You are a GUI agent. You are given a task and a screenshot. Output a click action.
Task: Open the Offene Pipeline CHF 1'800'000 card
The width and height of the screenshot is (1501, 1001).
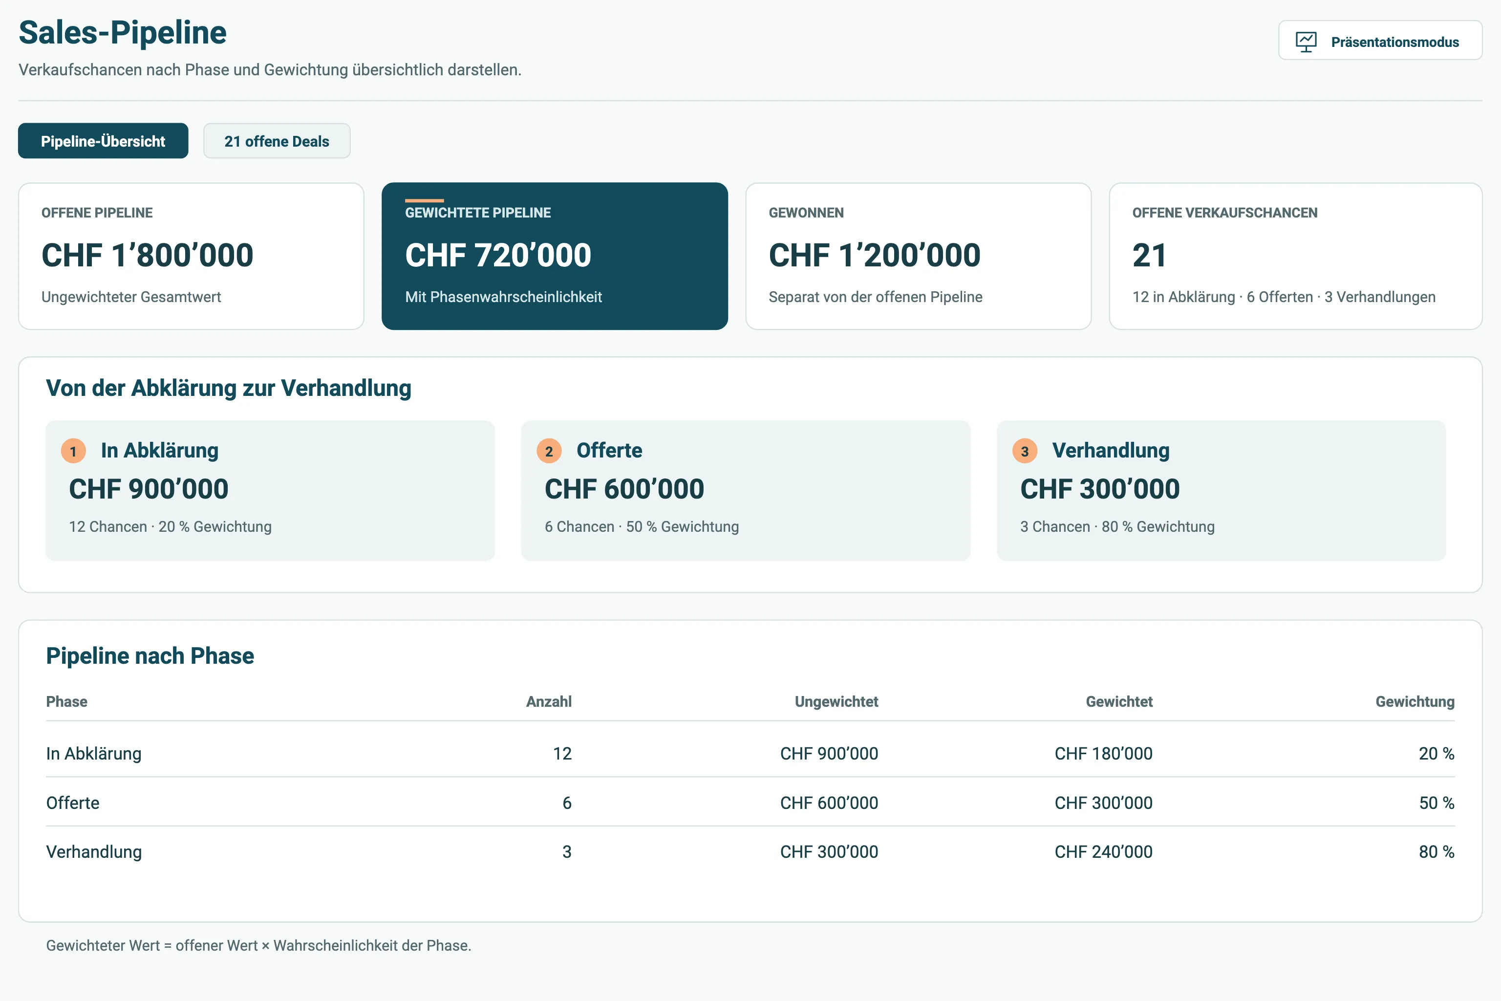(x=191, y=256)
